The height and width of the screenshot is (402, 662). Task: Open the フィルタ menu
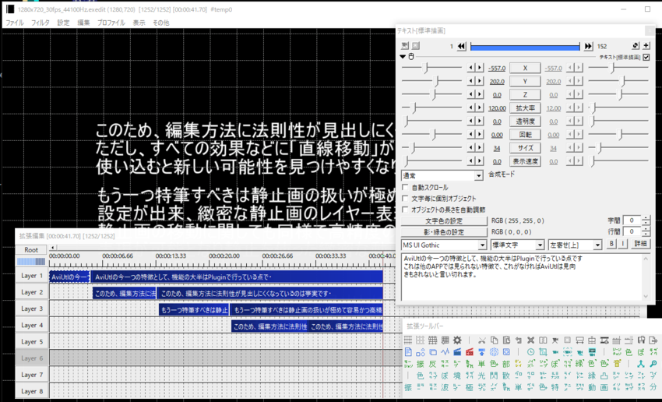point(40,23)
